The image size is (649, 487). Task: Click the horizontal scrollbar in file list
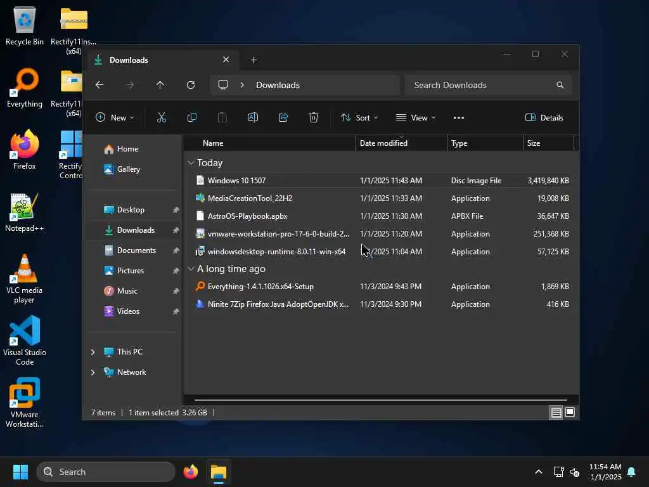[x=380, y=400]
